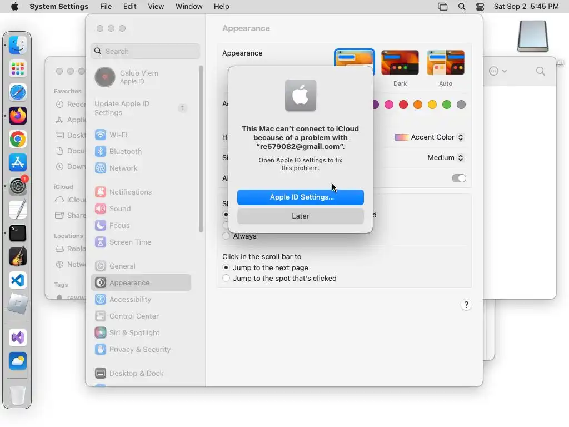This screenshot has width=569, height=427.
Task: Open App Store from the Dock
Action: 17,163
